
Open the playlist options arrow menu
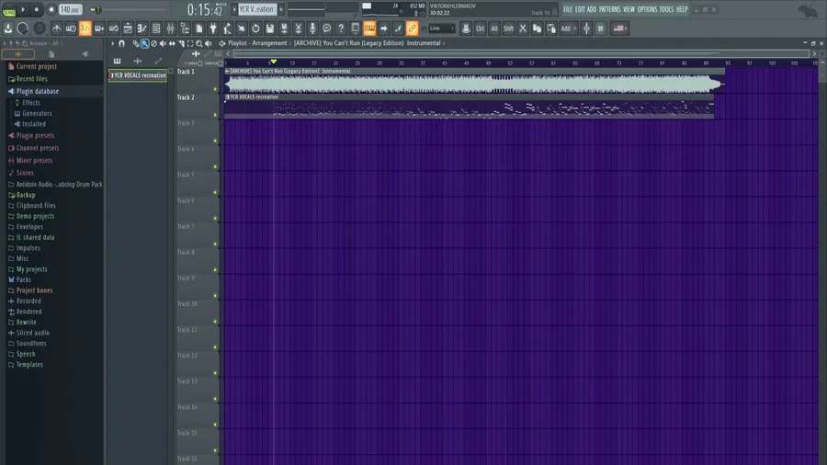[x=112, y=44]
